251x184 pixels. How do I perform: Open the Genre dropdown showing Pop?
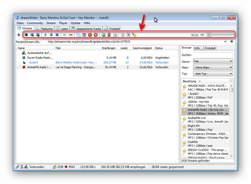tap(213, 61)
